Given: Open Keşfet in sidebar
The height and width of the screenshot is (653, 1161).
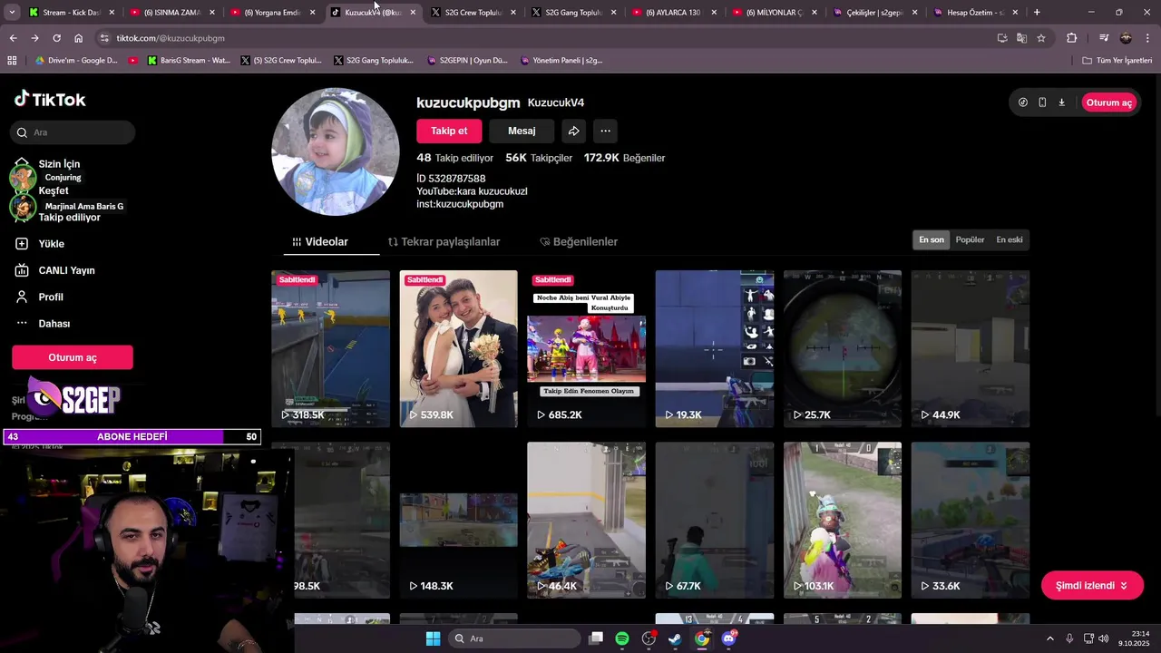Looking at the screenshot, I should 54,190.
